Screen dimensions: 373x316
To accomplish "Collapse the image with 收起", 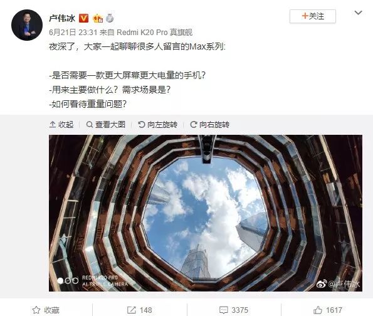I will coord(61,124).
